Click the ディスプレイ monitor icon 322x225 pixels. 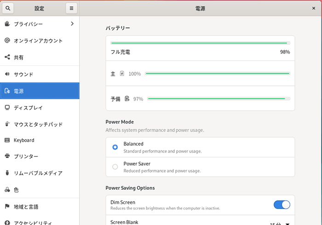pos(7,107)
